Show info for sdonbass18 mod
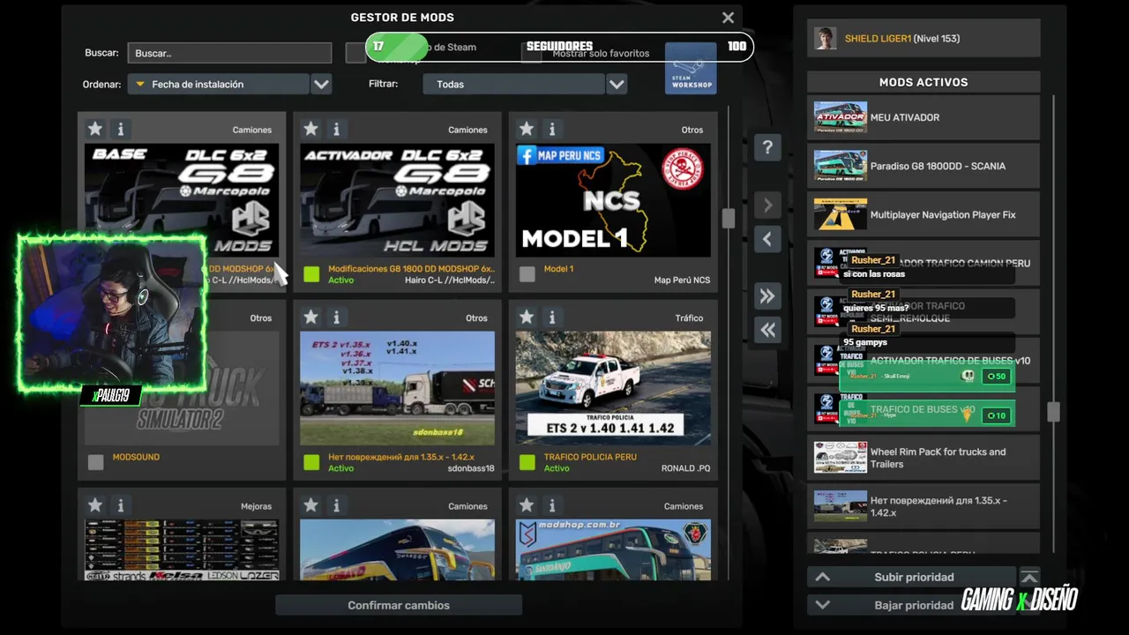Screen dimensions: 1129x635 pyautogui.click(x=336, y=317)
